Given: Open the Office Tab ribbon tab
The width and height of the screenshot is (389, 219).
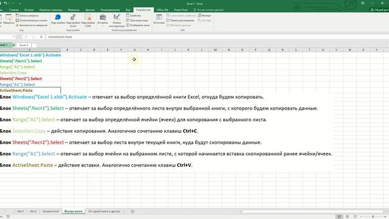Looking at the screenshot, I should coord(162,10).
